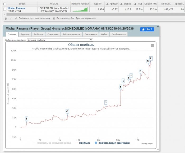This screenshot has width=185, height=153.
Task: Switch to the Разбивка tab
Action: click(x=38, y=34)
